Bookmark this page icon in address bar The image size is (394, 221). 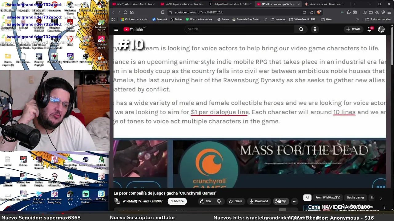163,12
